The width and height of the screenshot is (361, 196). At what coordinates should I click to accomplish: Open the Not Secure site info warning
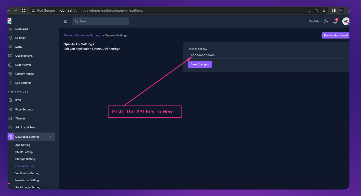43,10
